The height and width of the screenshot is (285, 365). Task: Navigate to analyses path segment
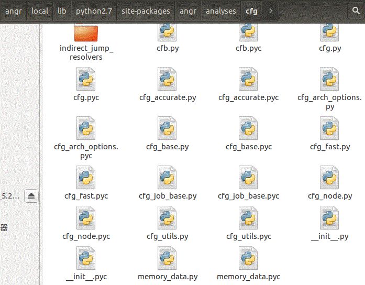point(220,10)
